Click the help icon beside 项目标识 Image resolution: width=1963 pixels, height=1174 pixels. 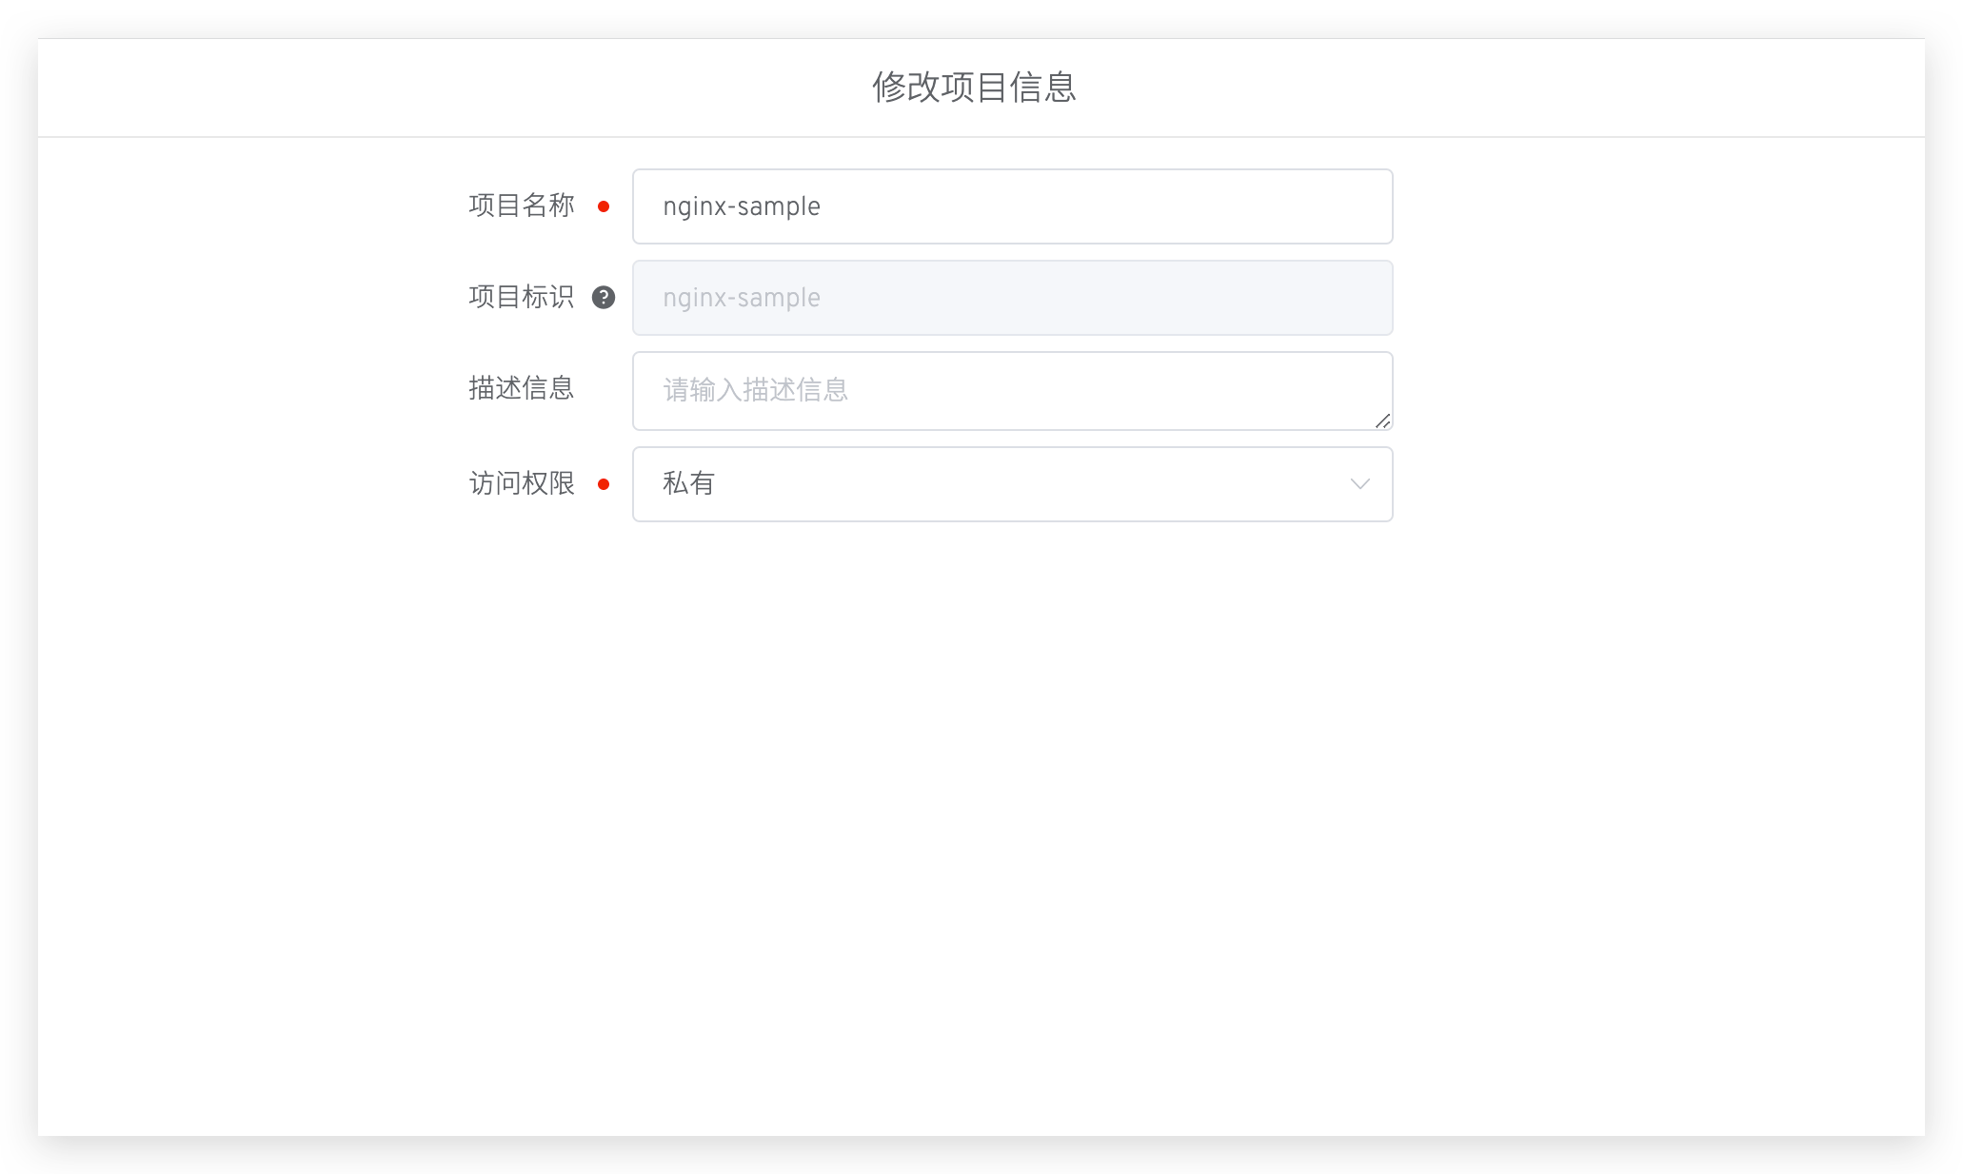tap(604, 298)
